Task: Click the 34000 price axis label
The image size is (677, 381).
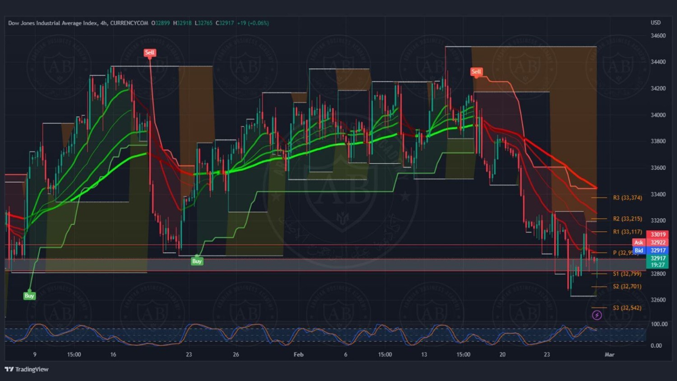Action: click(x=658, y=115)
